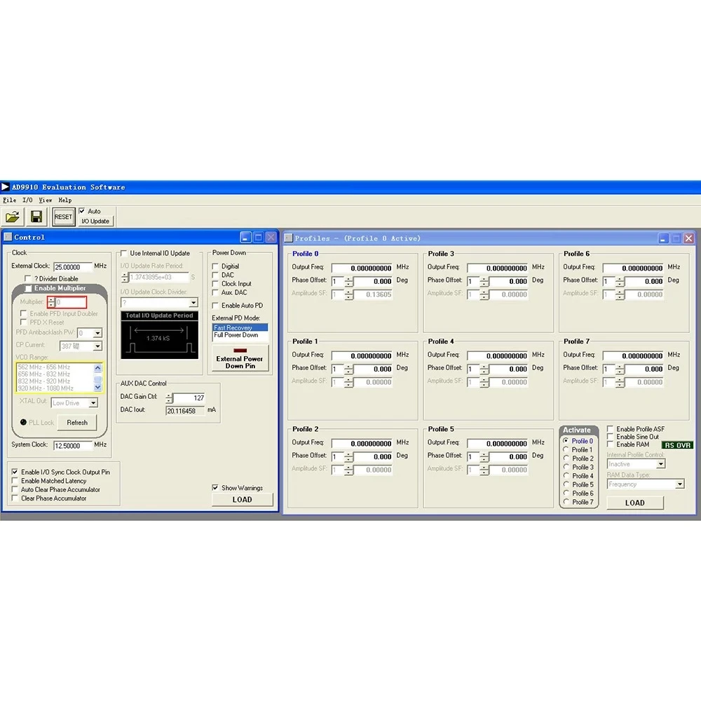Open the View menu
Image resolution: width=701 pixels, height=701 pixels.
45,200
